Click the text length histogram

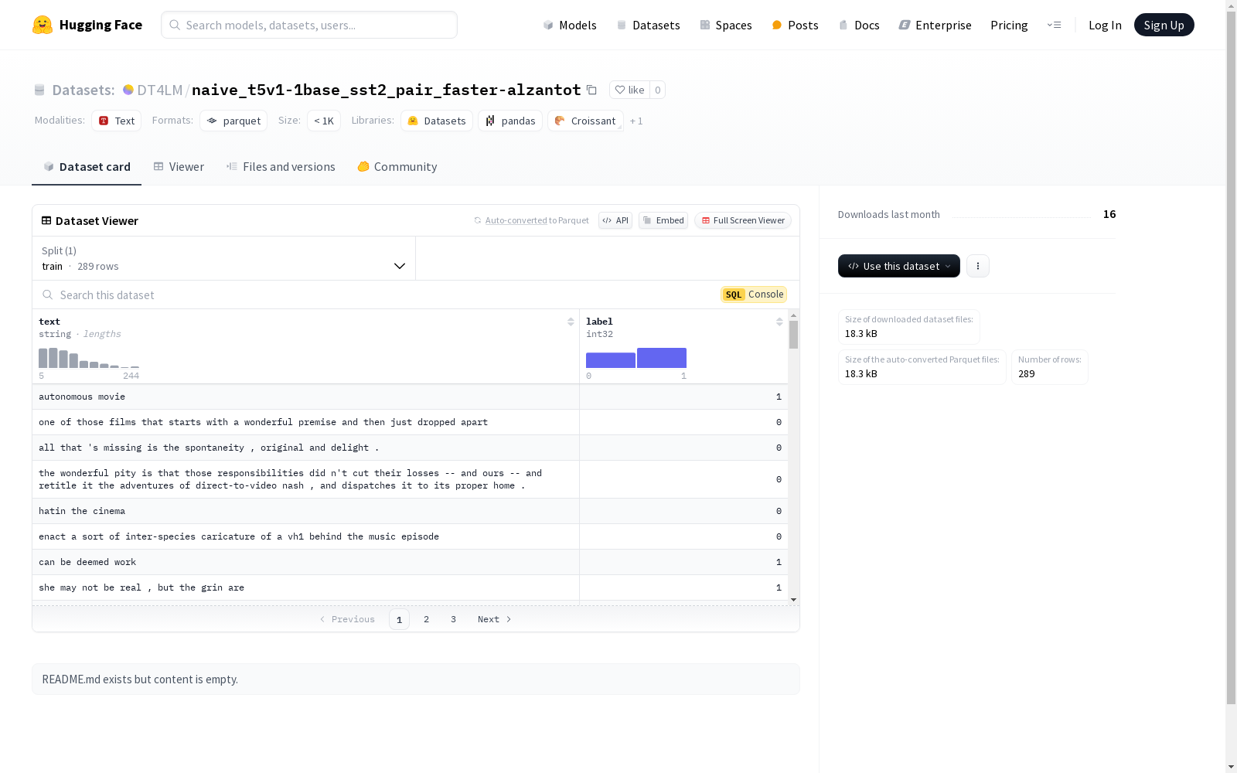(x=89, y=358)
